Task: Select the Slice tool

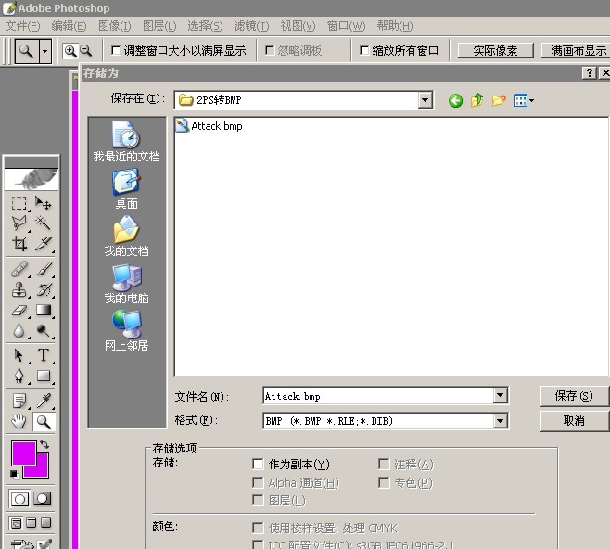Action: pos(43,244)
